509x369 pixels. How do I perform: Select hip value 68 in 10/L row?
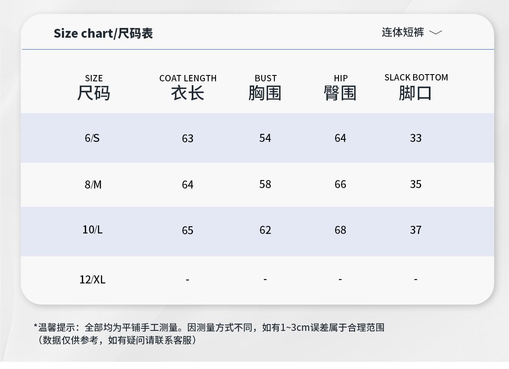[340, 230]
